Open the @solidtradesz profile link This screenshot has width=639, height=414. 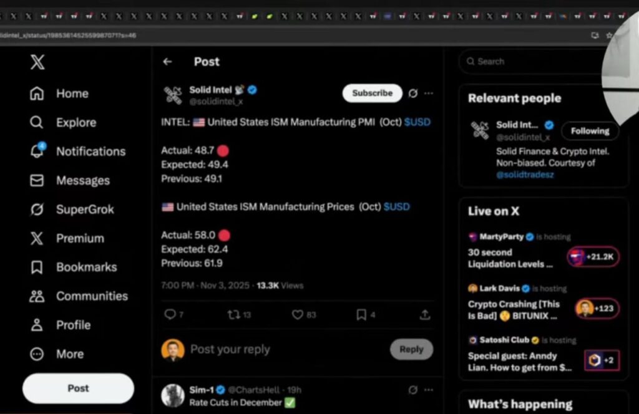coord(525,175)
